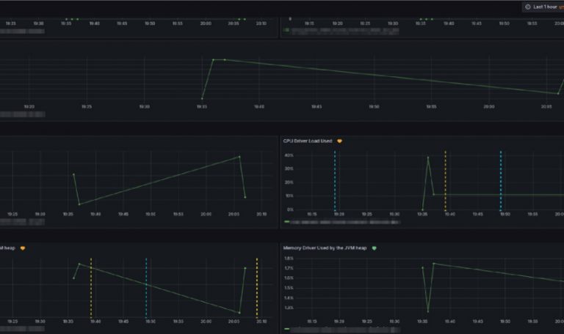Viewport: 564px width, 334px height.
Task: Open the CPU Driver Load Used panel title menu
Action: point(308,141)
